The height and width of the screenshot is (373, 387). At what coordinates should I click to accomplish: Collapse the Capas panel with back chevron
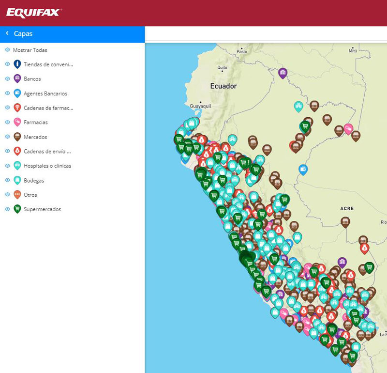[x=7, y=33]
